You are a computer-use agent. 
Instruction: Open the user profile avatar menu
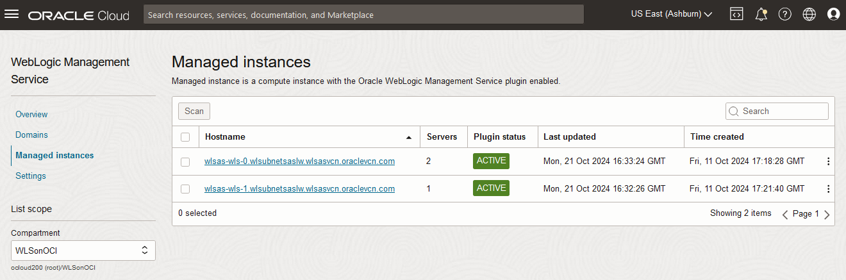point(833,14)
